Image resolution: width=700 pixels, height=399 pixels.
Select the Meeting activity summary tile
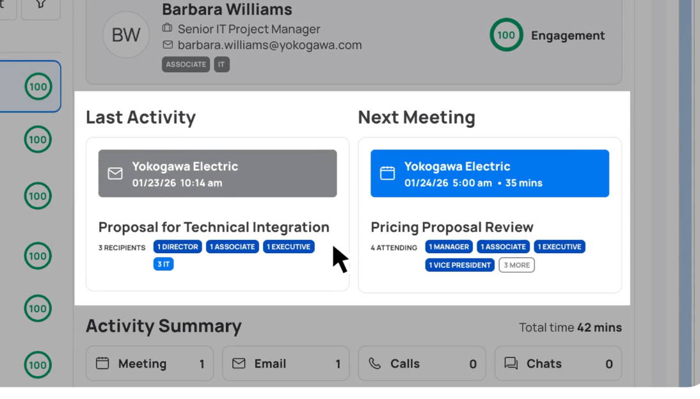point(150,363)
